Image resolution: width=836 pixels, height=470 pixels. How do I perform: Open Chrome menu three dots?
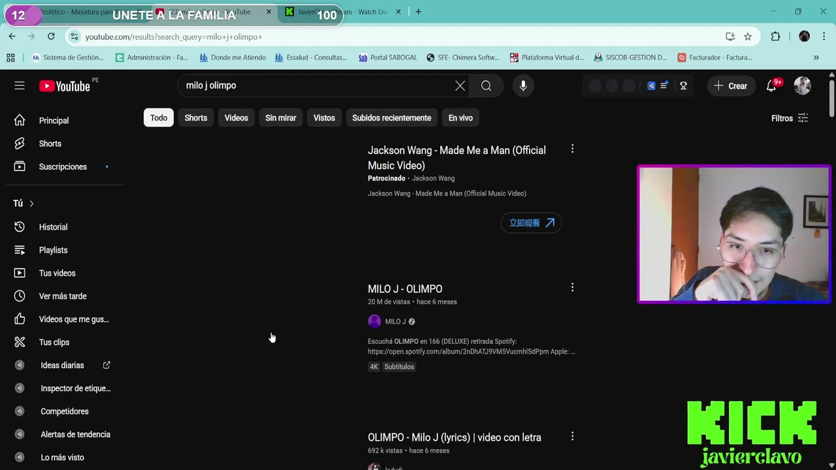click(x=824, y=37)
